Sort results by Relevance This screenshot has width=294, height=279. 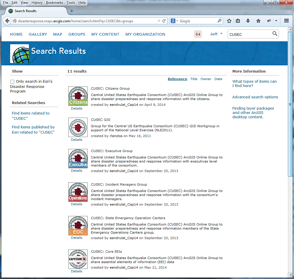point(177,79)
